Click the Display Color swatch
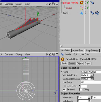The image size is (101, 102). click(x=84, y=86)
